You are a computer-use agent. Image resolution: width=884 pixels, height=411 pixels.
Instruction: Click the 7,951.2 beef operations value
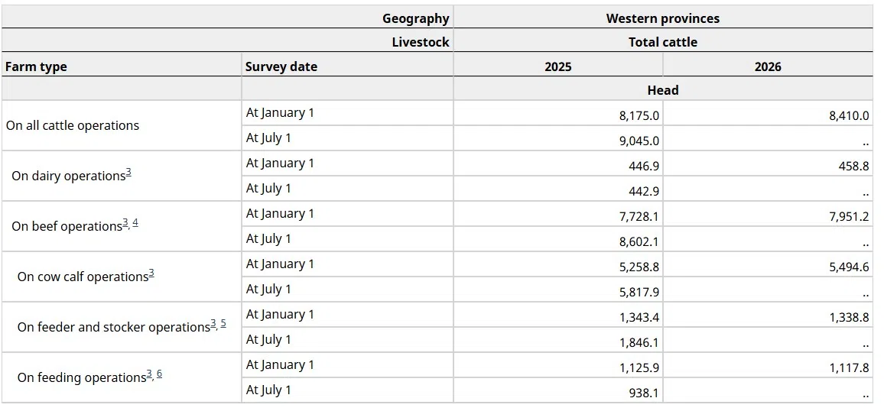849,217
